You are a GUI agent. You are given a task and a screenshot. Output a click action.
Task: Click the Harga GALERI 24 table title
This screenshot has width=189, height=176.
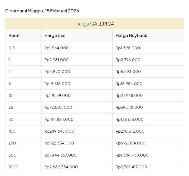point(94,24)
